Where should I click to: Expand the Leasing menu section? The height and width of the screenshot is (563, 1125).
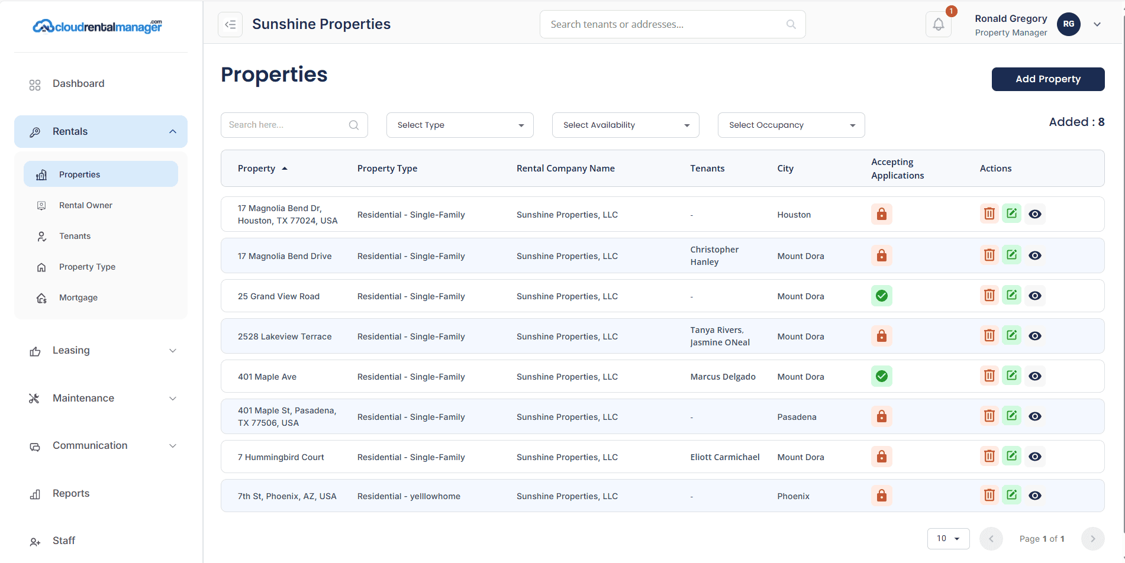point(101,351)
